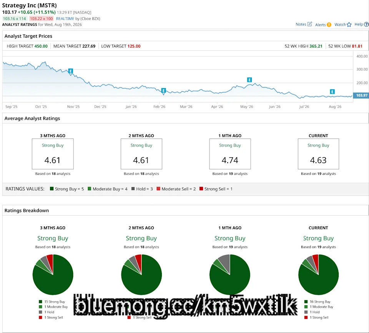This screenshot has height=333, width=369.
Task: Click the 1 month ago 4.74 rating box
Action: tap(230, 154)
